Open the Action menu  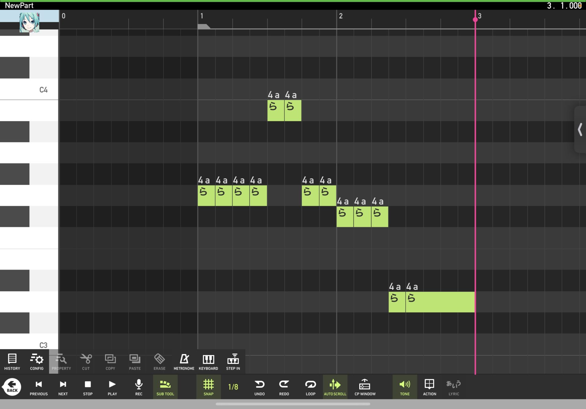[x=429, y=387]
